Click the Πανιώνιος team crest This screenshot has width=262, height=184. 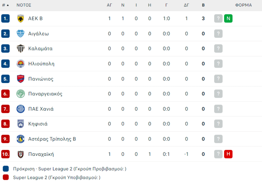pyautogui.click(x=21, y=79)
